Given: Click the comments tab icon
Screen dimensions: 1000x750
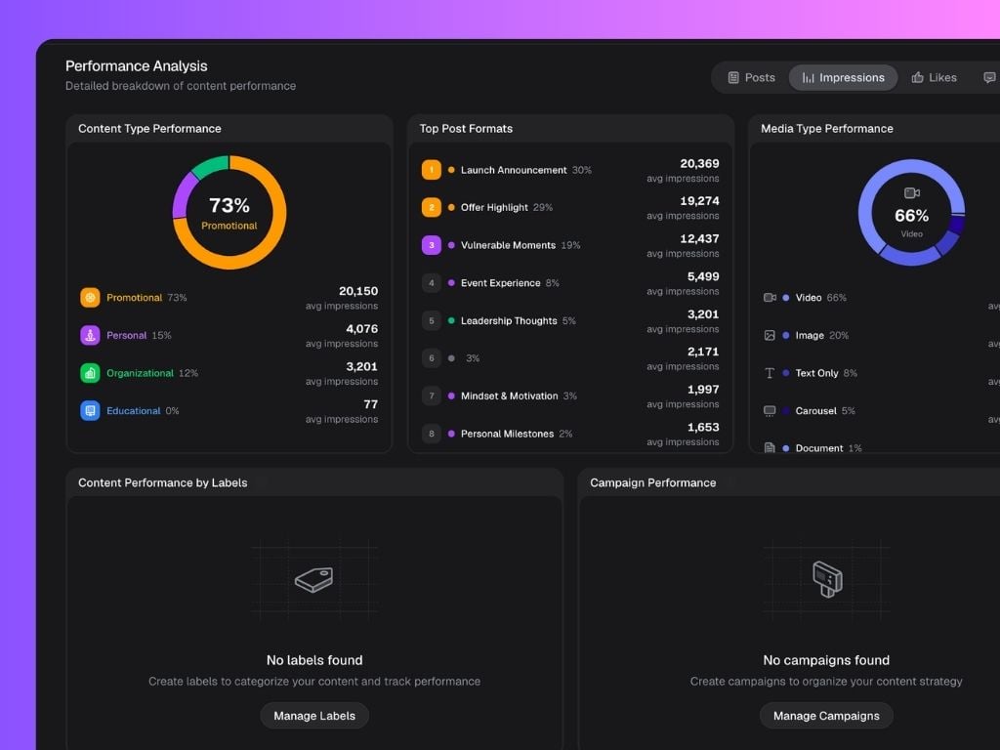Looking at the screenshot, I should click(989, 78).
